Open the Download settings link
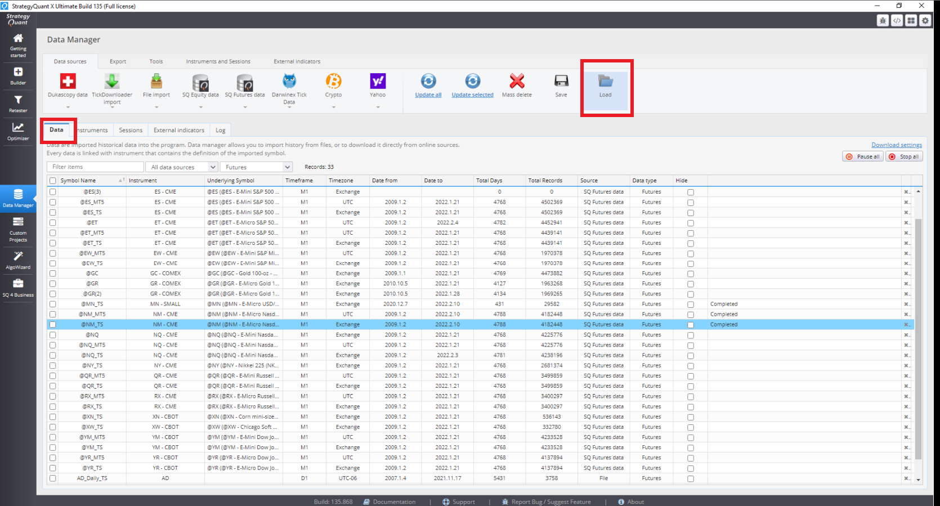The height and width of the screenshot is (506, 940). click(x=897, y=145)
